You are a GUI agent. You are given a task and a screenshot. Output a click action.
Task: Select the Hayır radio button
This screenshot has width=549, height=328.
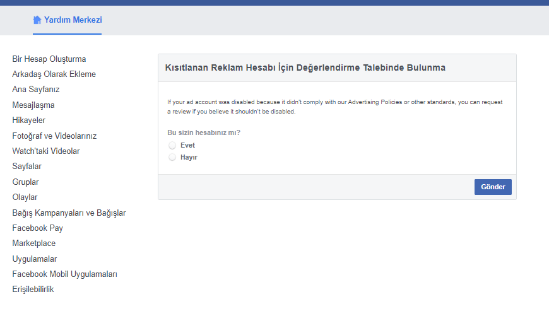click(172, 158)
